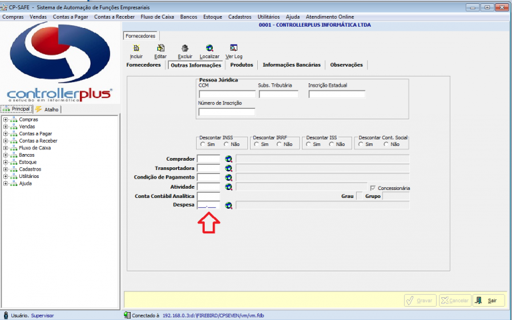Click the Gravar button
512x320 pixels.
click(420, 301)
